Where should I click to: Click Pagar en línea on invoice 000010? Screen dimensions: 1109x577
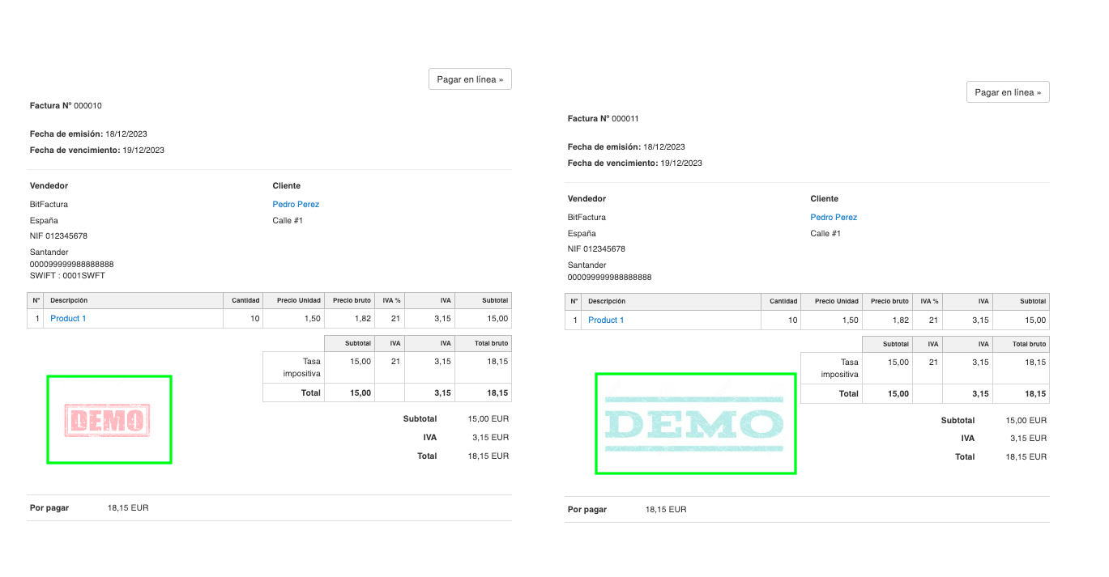tap(470, 79)
